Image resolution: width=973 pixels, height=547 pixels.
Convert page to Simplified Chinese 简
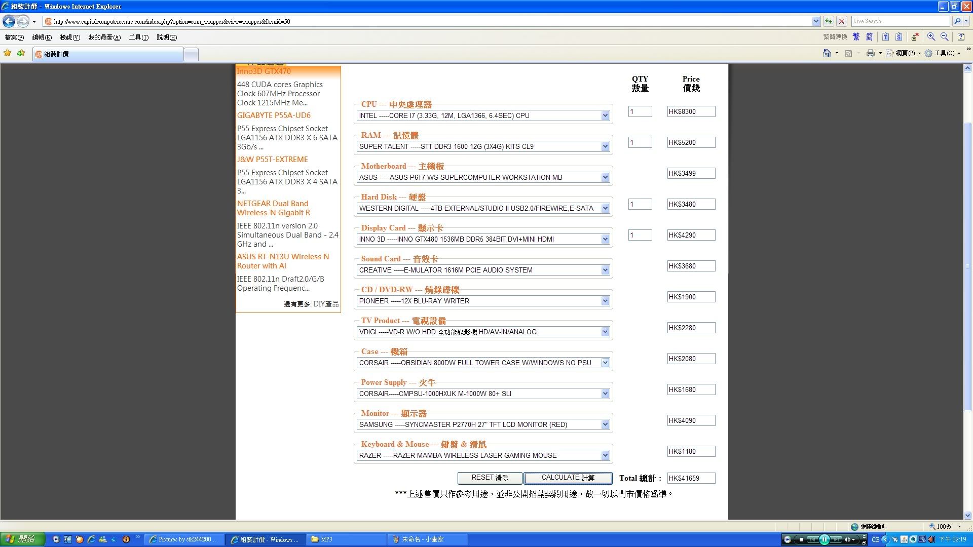870,37
